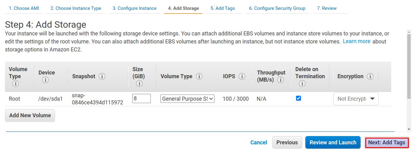
Task: Click Next: Add Tags button
Action: 387,143
